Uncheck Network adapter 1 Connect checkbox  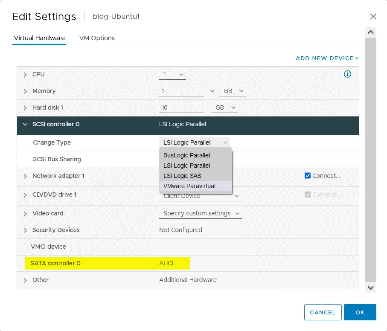pos(308,176)
